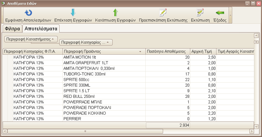Switch to the Φίλτρα tab
262x137 pixels.
coord(12,29)
